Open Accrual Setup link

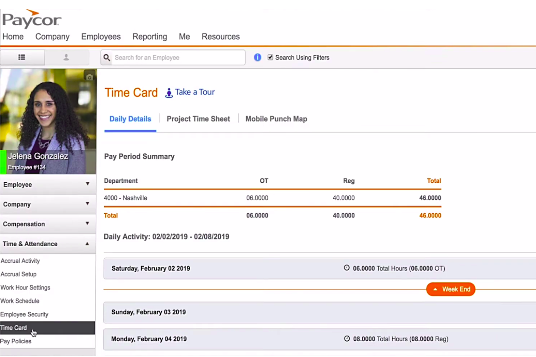[18, 274]
